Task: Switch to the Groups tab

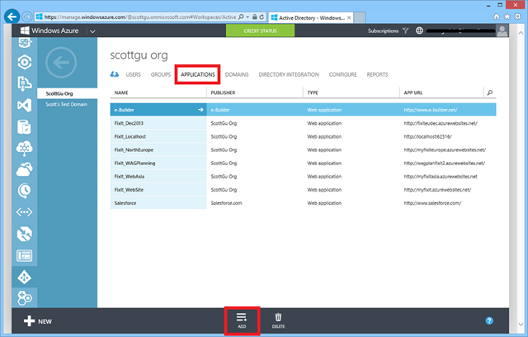Action: [x=161, y=74]
